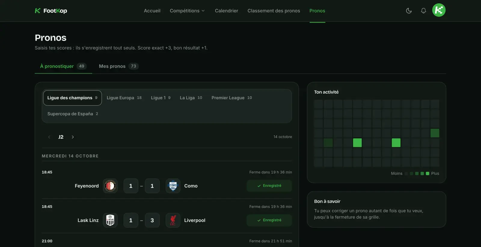Click the Lask Linz club crest

click(110, 220)
